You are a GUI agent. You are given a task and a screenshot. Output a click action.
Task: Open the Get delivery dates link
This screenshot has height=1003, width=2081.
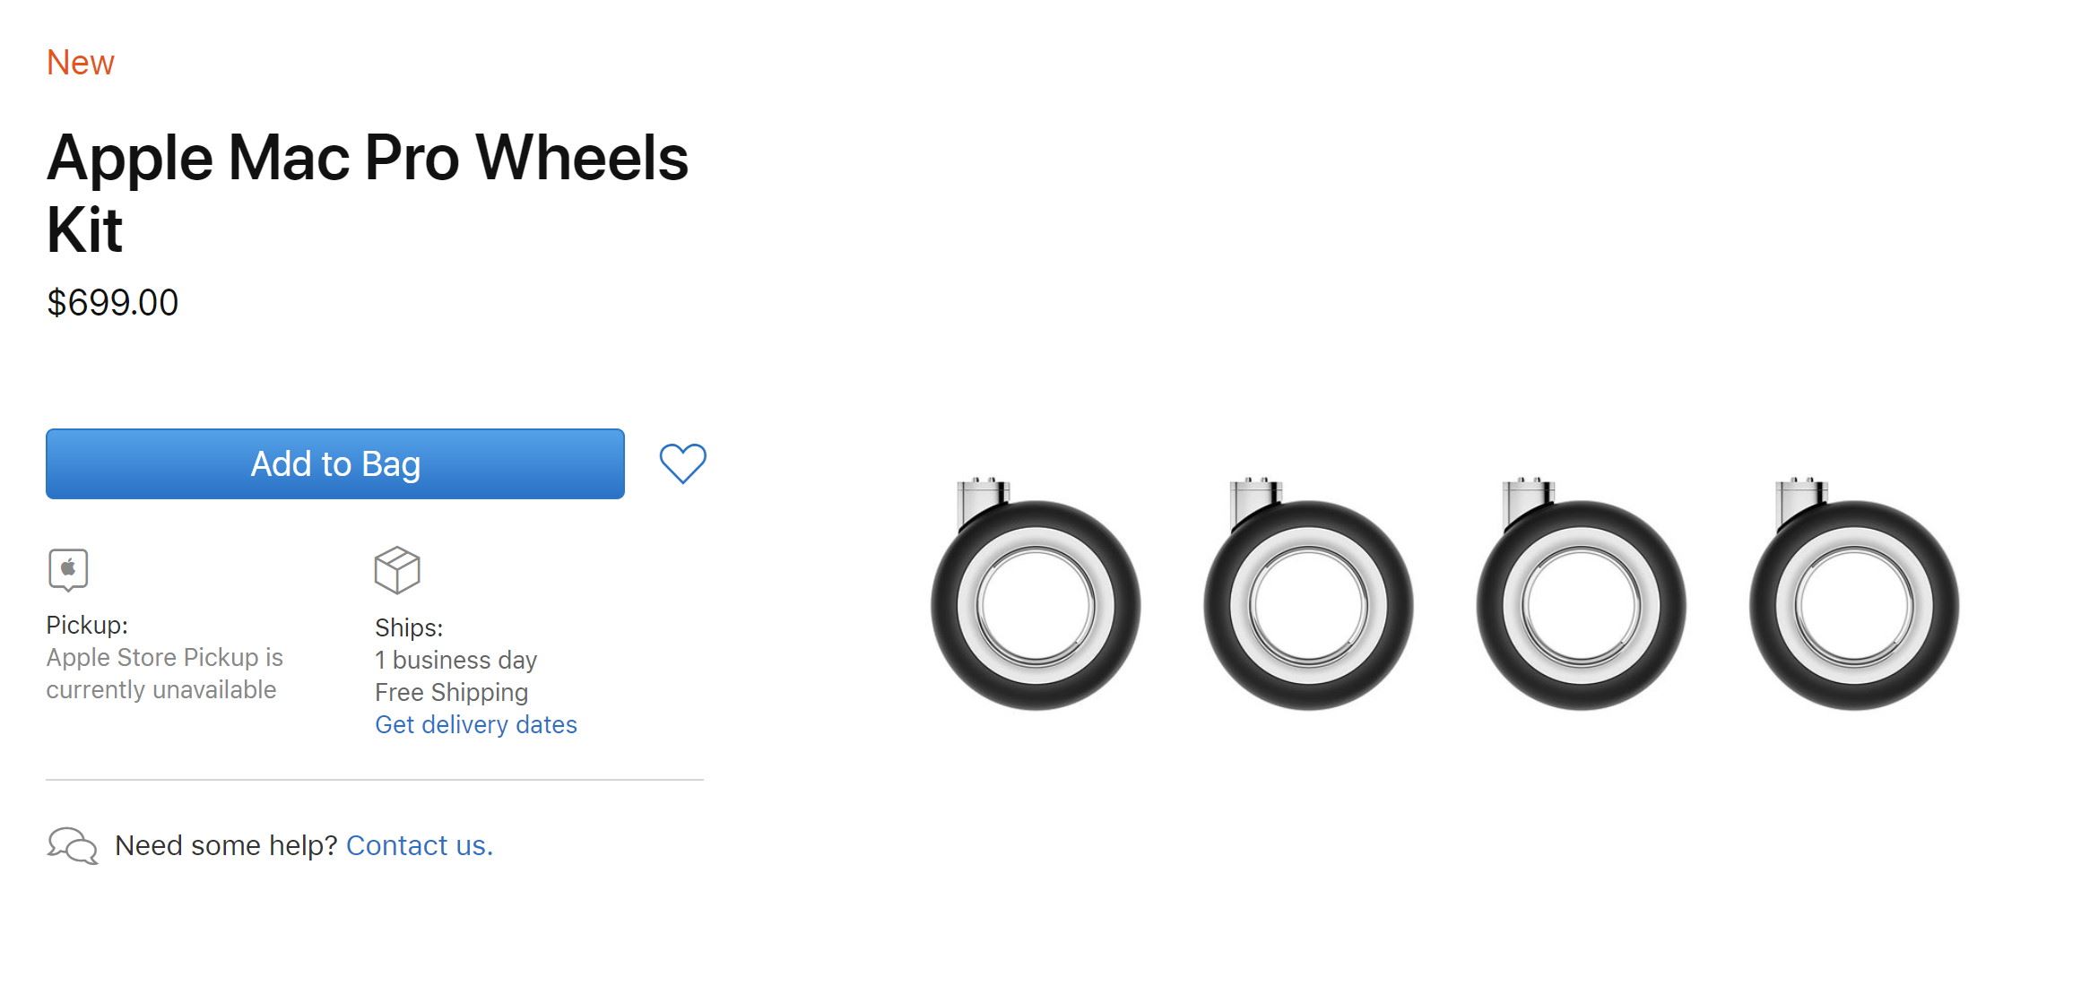point(476,724)
